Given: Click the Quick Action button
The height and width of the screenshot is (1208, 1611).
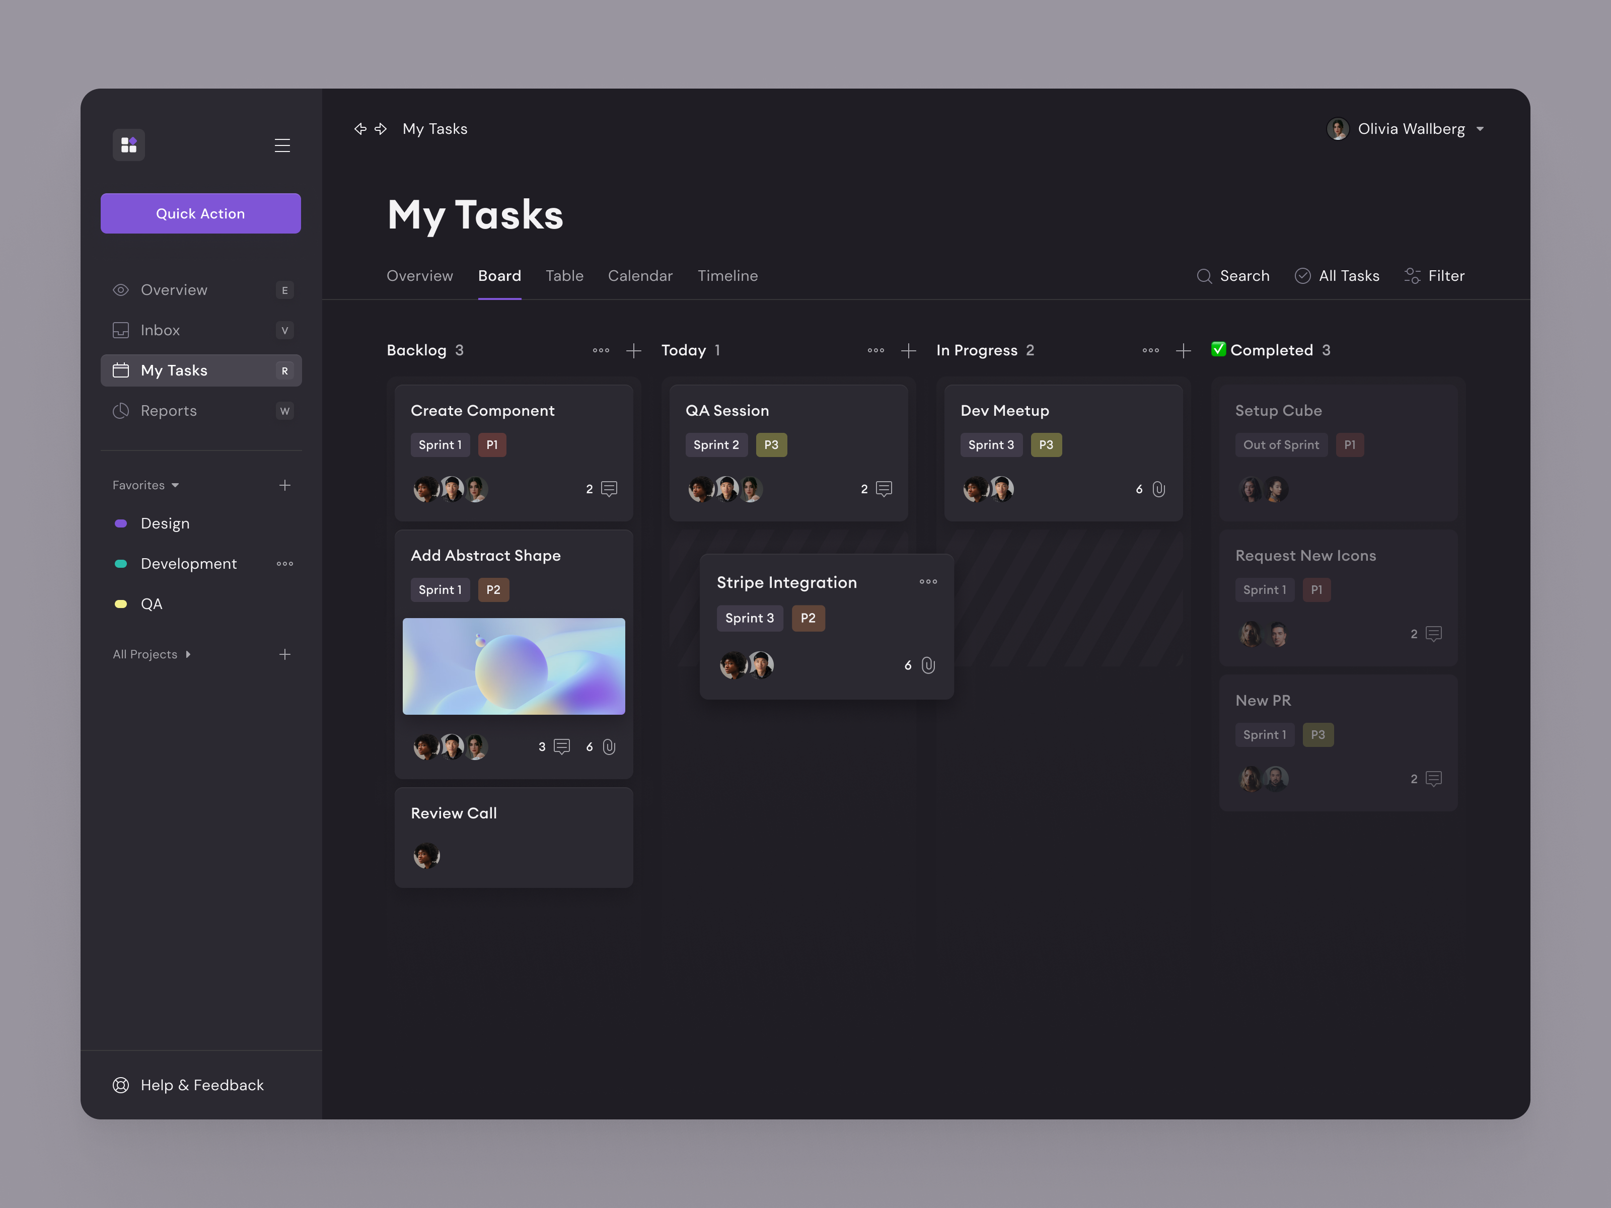Looking at the screenshot, I should pos(200,213).
